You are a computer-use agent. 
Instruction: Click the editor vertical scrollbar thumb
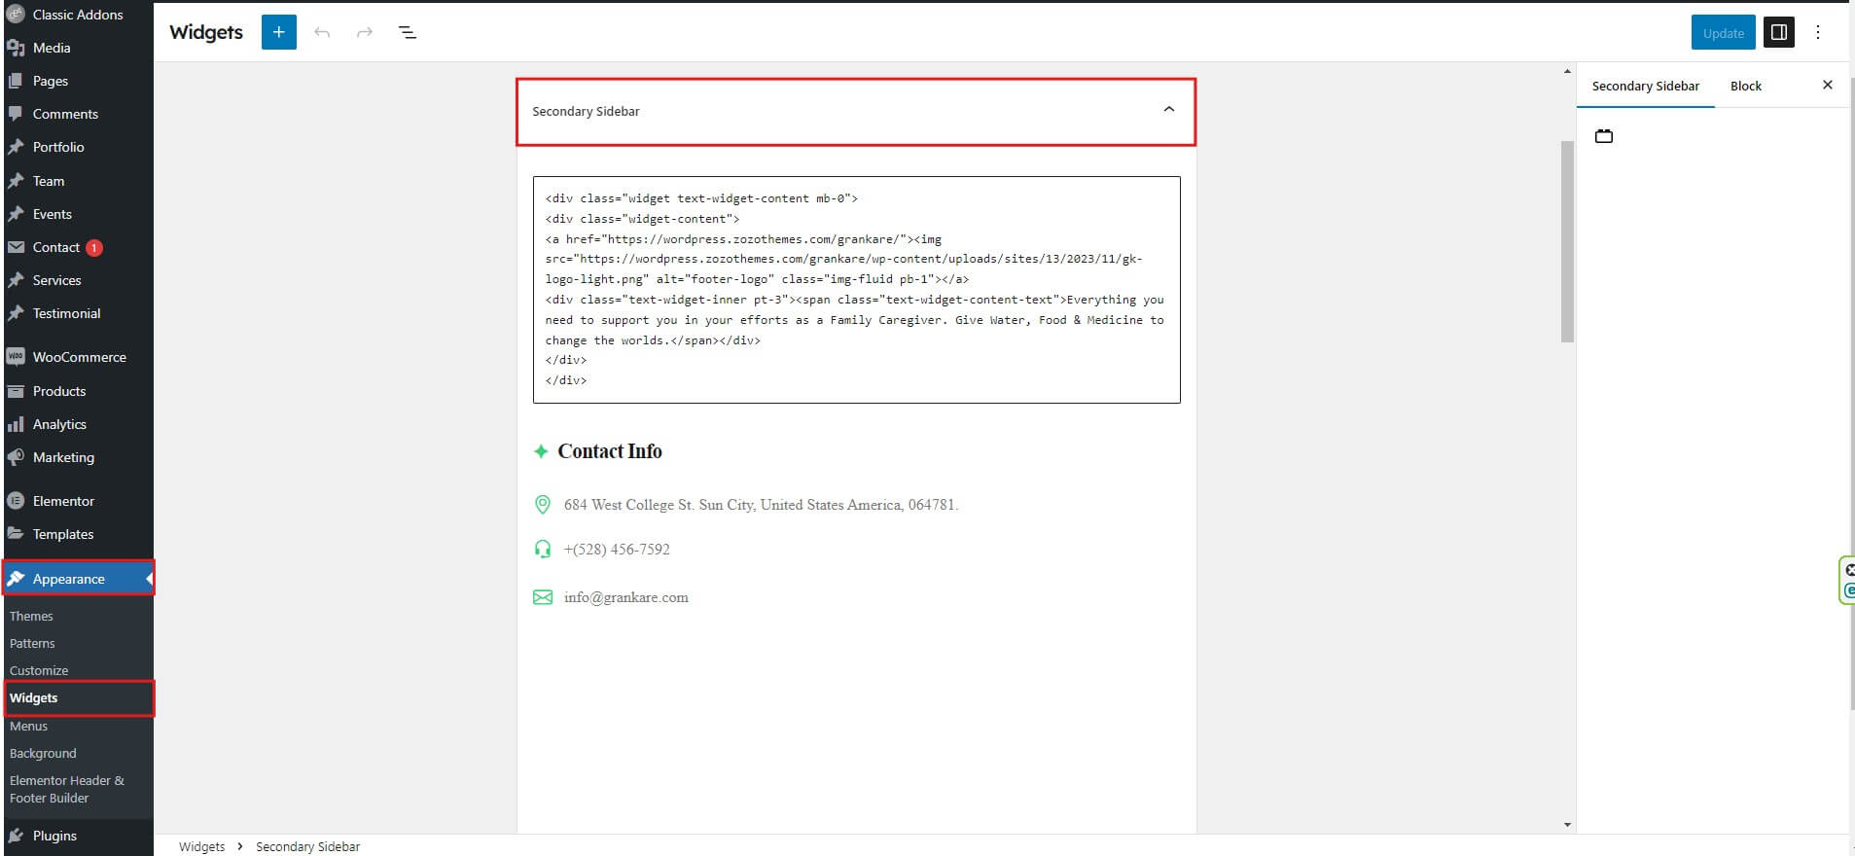coord(1566,241)
